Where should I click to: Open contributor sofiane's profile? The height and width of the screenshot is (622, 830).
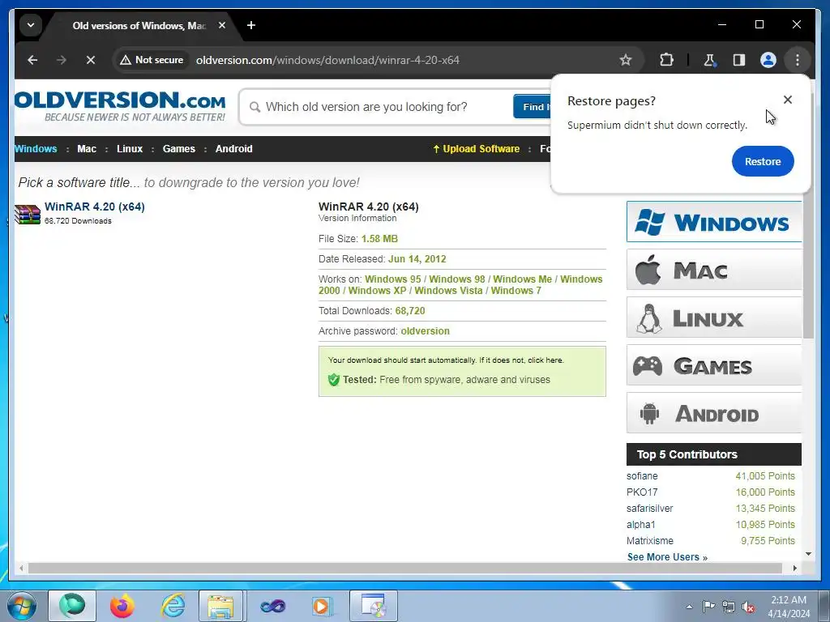(x=642, y=476)
